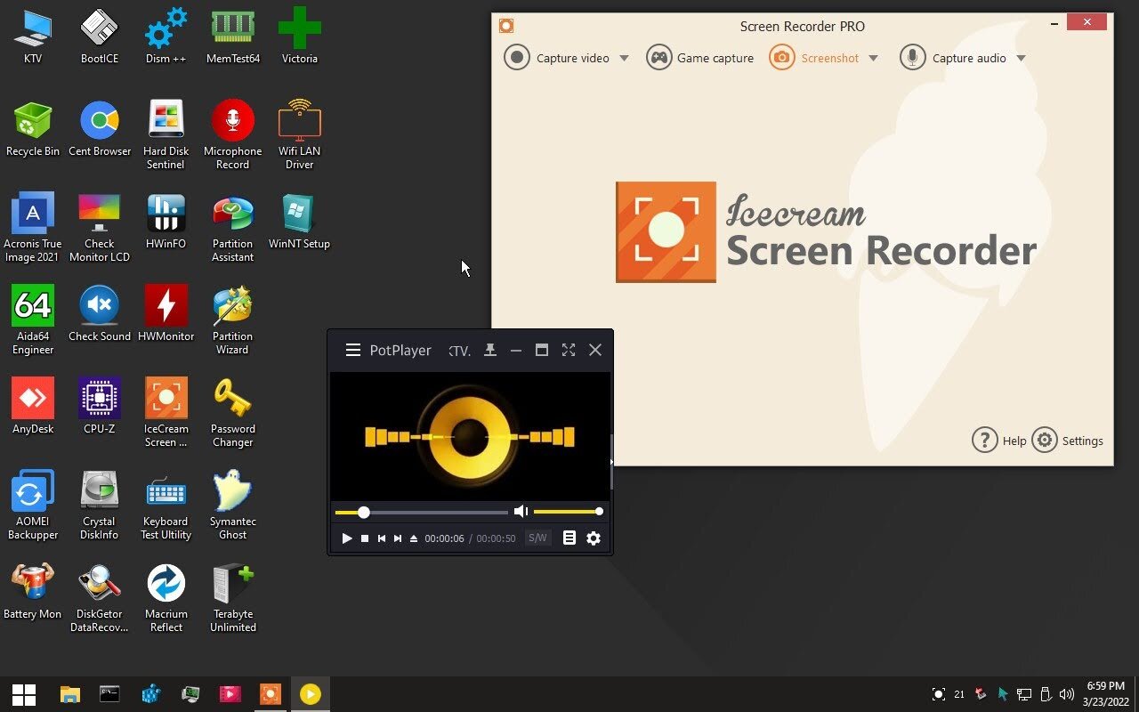Screen dimensions: 1139x712
Task: Launch Hard Disk Sentinel
Action: click(166, 135)
